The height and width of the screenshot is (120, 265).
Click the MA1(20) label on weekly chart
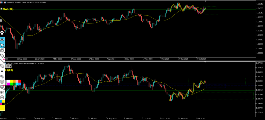point(8,9)
